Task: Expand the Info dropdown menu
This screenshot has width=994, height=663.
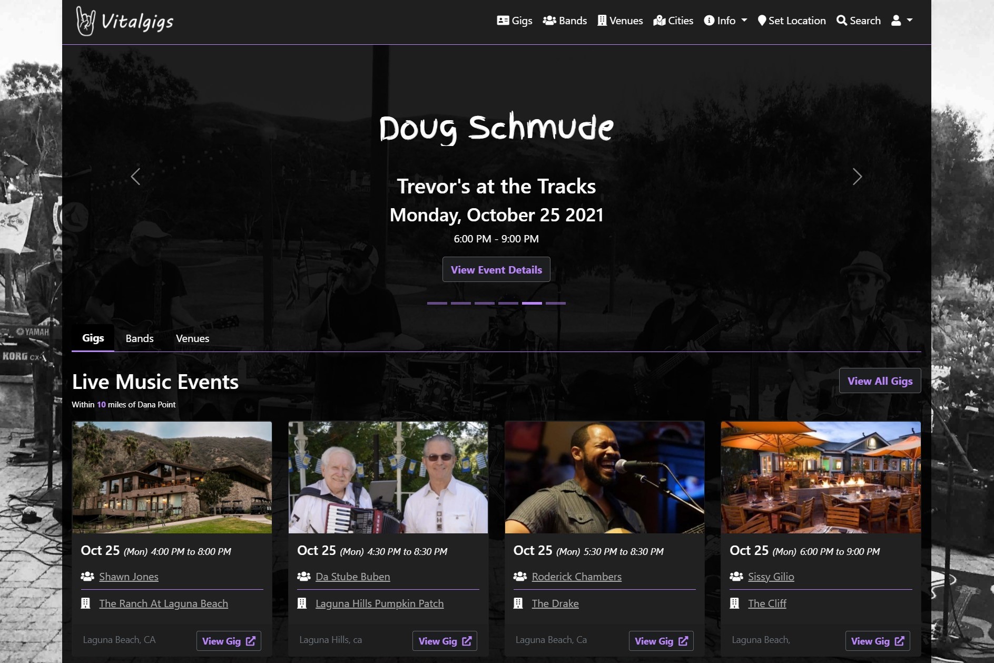Action: (x=725, y=21)
